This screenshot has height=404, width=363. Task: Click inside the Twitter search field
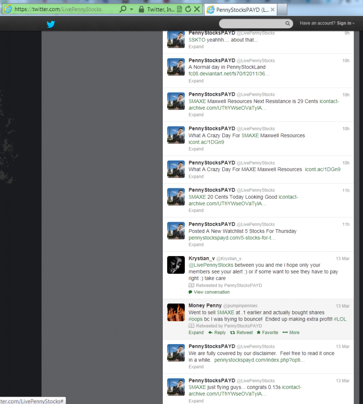[252, 23]
